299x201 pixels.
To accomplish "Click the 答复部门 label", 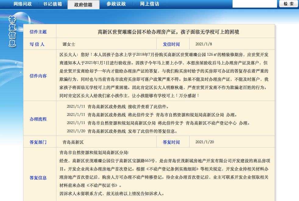I will pyautogui.click(x=38, y=142).
